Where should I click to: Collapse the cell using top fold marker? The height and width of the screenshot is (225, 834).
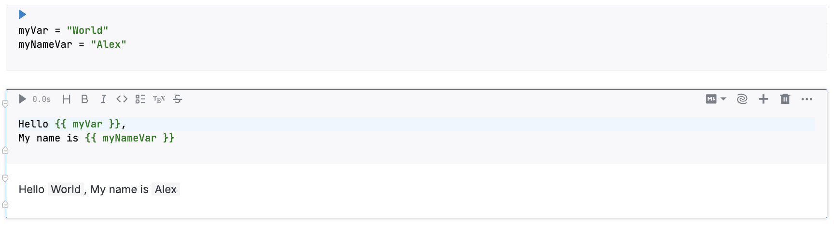pyautogui.click(x=5, y=104)
